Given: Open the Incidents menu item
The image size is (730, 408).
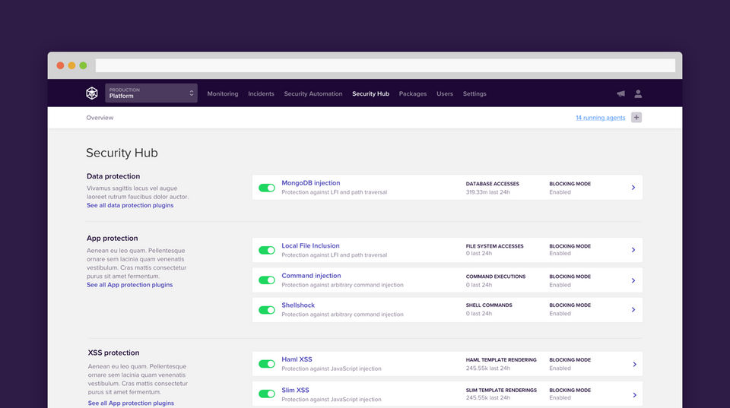Looking at the screenshot, I should click(261, 93).
